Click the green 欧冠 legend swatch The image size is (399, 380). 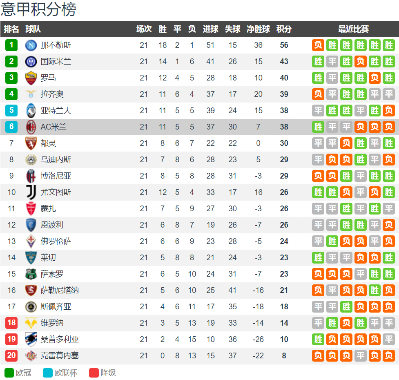coord(9,373)
